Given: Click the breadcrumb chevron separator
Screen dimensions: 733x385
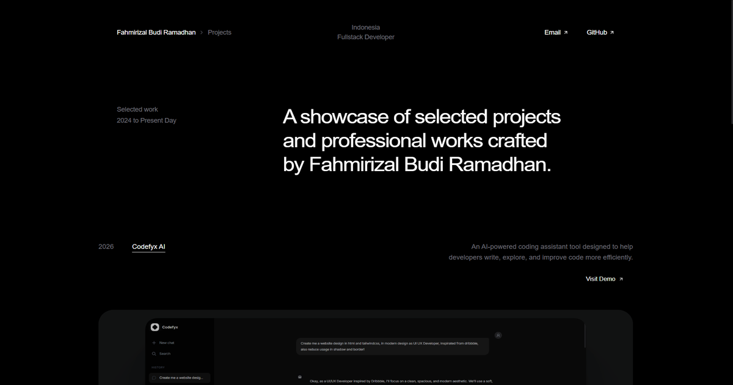Looking at the screenshot, I should [x=202, y=32].
